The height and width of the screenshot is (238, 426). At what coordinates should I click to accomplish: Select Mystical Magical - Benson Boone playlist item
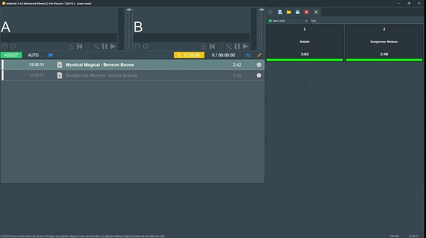(133, 65)
